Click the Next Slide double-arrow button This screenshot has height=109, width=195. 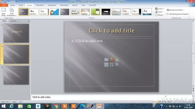click(x=193, y=91)
